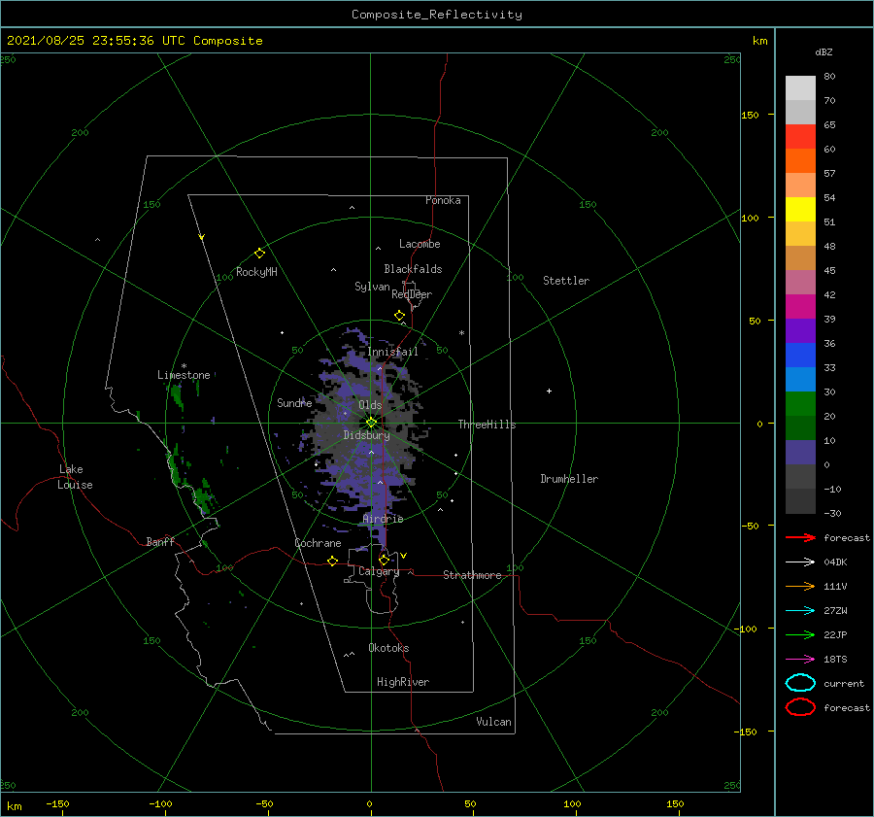
Task: Pick the blue swatch between 36 and 33
Action: tap(800, 356)
